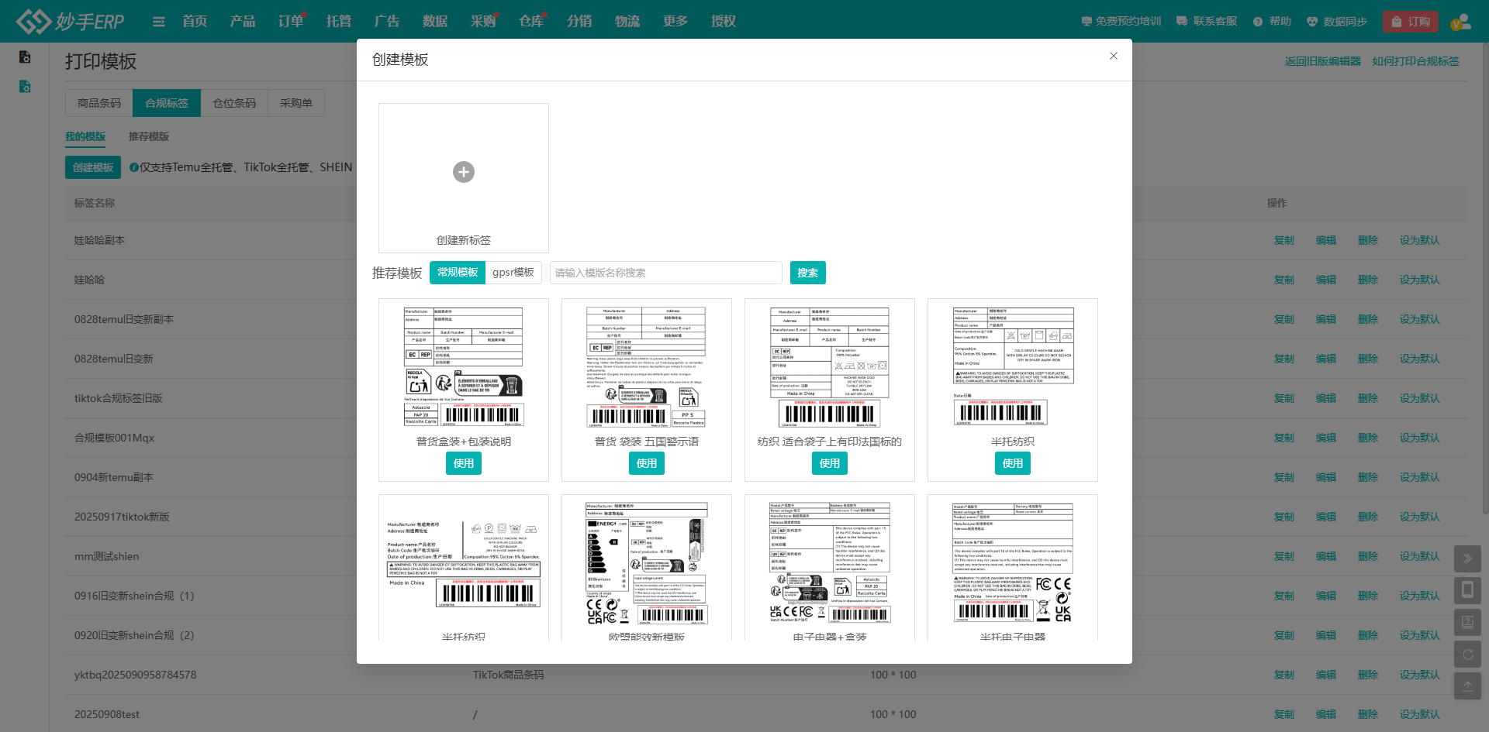Select the 常规模板 tab
The height and width of the screenshot is (732, 1489).
458,273
